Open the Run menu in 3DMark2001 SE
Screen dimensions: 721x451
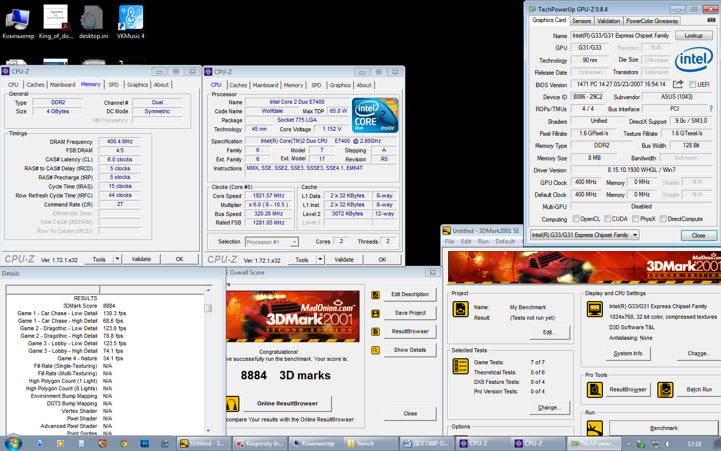(x=483, y=242)
